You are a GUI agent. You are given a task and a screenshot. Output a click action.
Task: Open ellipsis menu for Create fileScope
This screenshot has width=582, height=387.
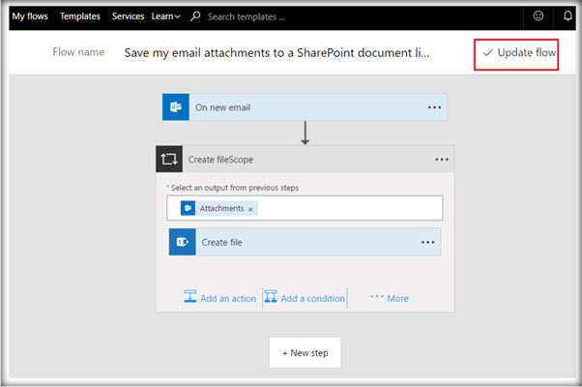442,160
